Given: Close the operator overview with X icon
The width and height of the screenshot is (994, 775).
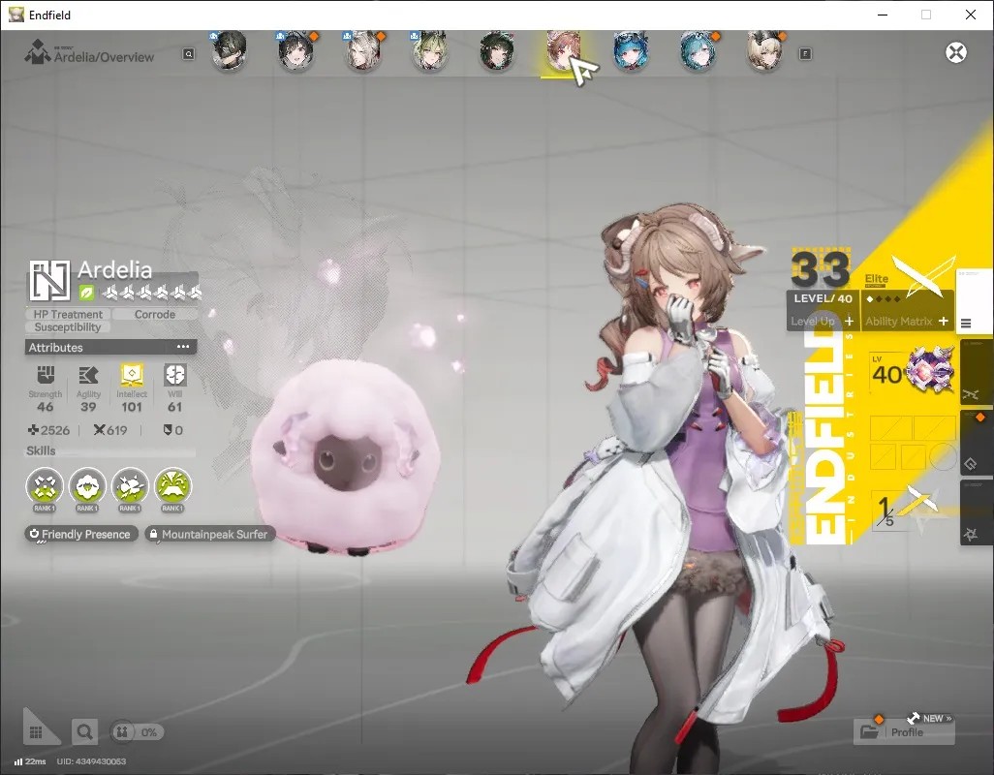Looking at the screenshot, I should [956, 52].
